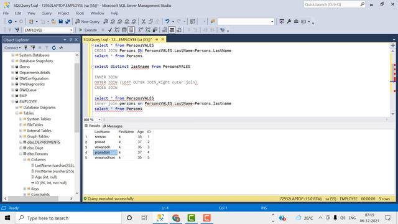This screenshot has width=398, height=224.
Task: Click Object Explorer activity monitor icon
Action: coord(61,47)
